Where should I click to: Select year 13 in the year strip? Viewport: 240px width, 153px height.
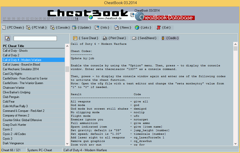point(72,19)
